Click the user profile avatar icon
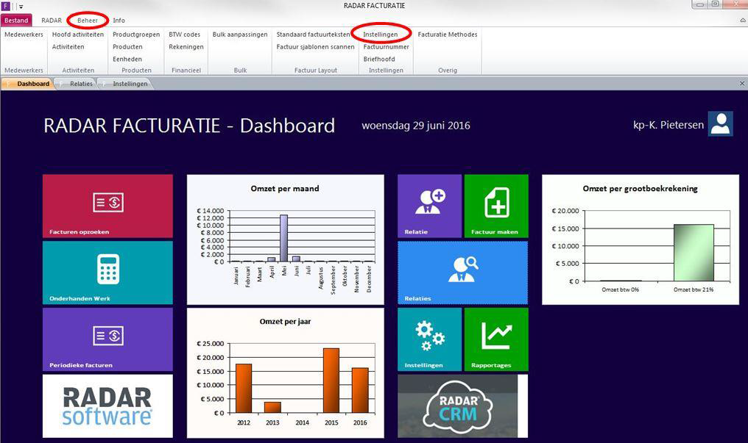Image resolution: width=748 pixels, height=443 pixels. (x=720, y=123)
